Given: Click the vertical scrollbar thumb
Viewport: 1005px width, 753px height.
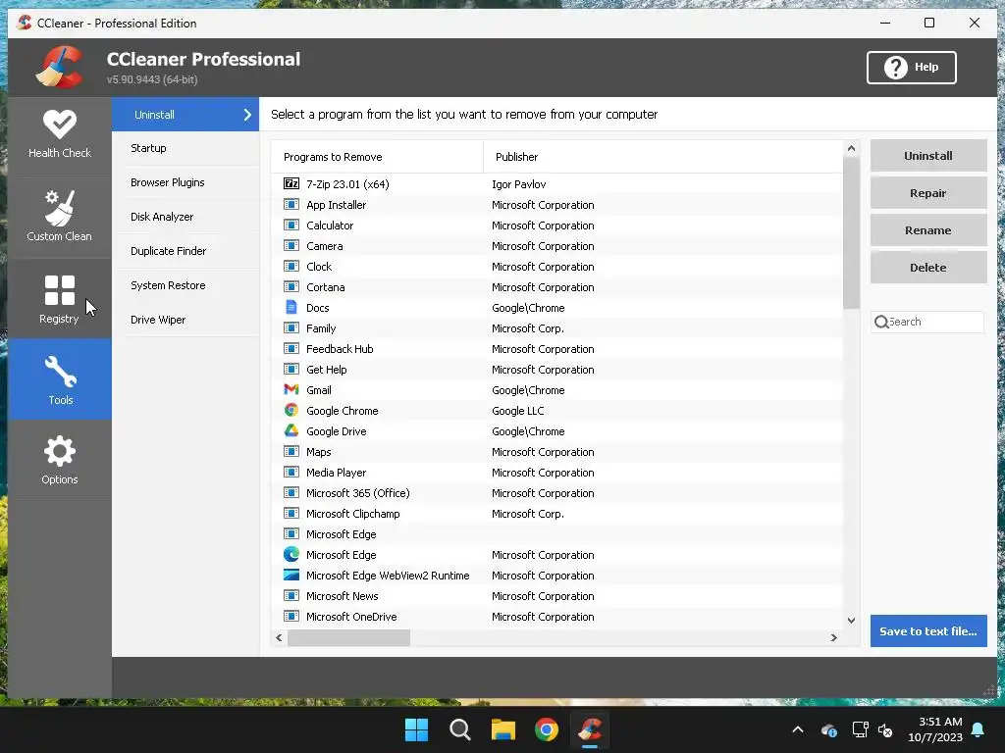Looking at the screenshot, I should (851, 232).
